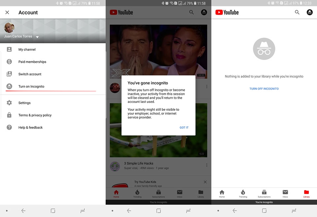Dismiss the Try YouTube Kids banner
Image resolution: width=317 pixels, height=217 pixels.
pos(205,182)
